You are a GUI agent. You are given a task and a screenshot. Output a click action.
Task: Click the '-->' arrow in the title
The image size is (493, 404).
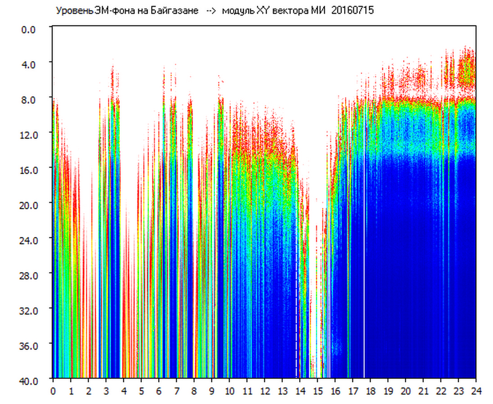(x=211, y=11)
